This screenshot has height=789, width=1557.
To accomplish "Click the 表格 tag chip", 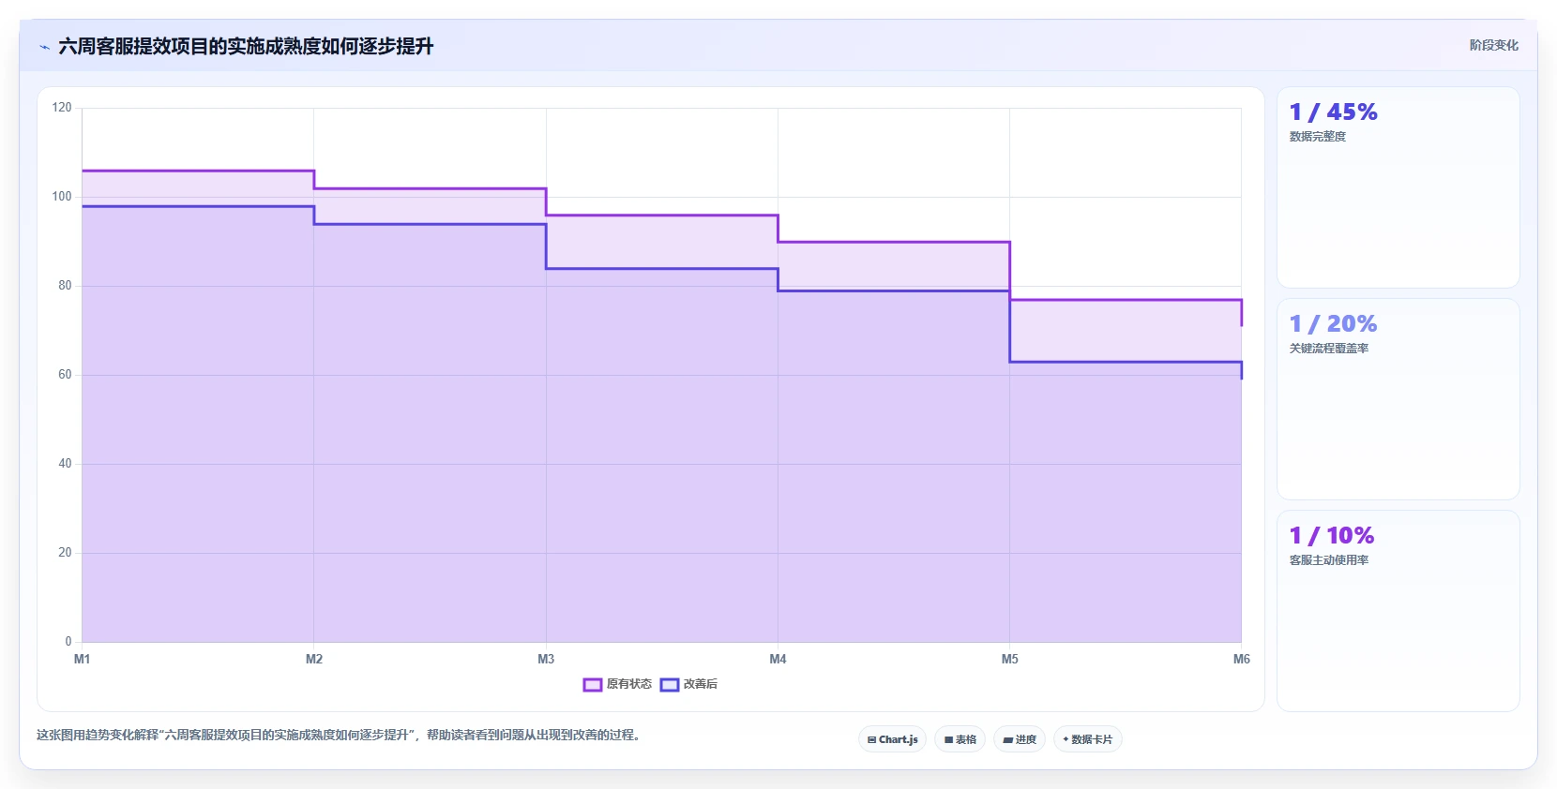I will coord(960,739).
